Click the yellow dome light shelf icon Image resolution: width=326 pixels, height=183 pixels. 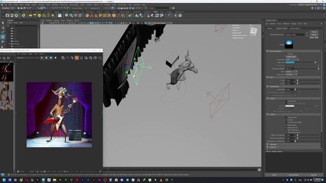31,15
